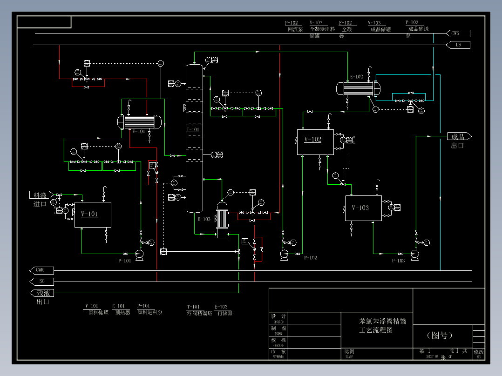
Task: Click the 审核 cell in title block
Action: [x=278, y=354]
